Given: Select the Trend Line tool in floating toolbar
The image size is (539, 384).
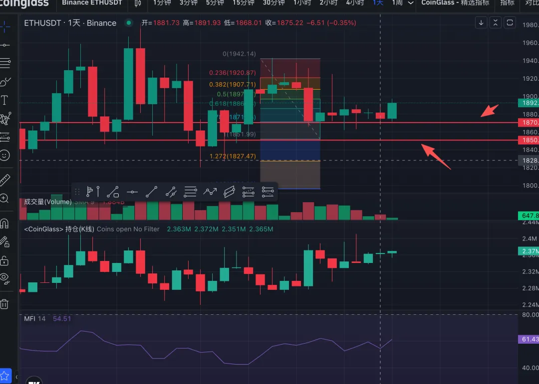Looking at the screenshot, I should coord(151,192).
